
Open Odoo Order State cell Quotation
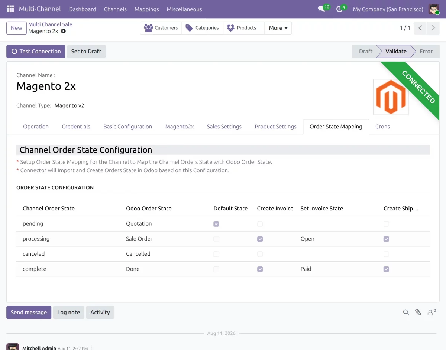[139, 224]
